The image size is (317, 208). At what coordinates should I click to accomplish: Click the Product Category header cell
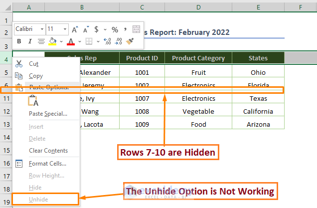coord(198,58)
